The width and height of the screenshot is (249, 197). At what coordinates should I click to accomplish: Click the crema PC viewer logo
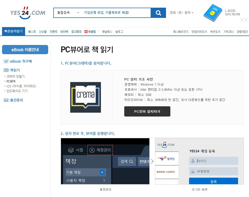[86, 97]
